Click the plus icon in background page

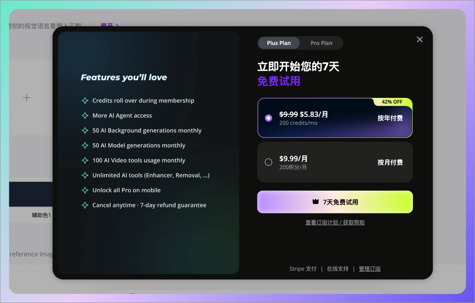[27, 97]
